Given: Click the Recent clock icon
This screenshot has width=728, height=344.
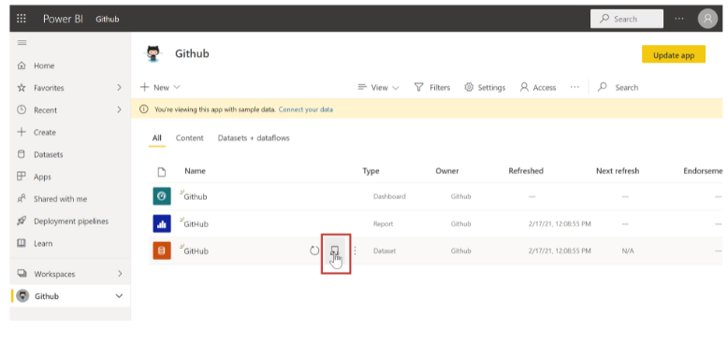Looking at the screenshot, I should 22,110.
